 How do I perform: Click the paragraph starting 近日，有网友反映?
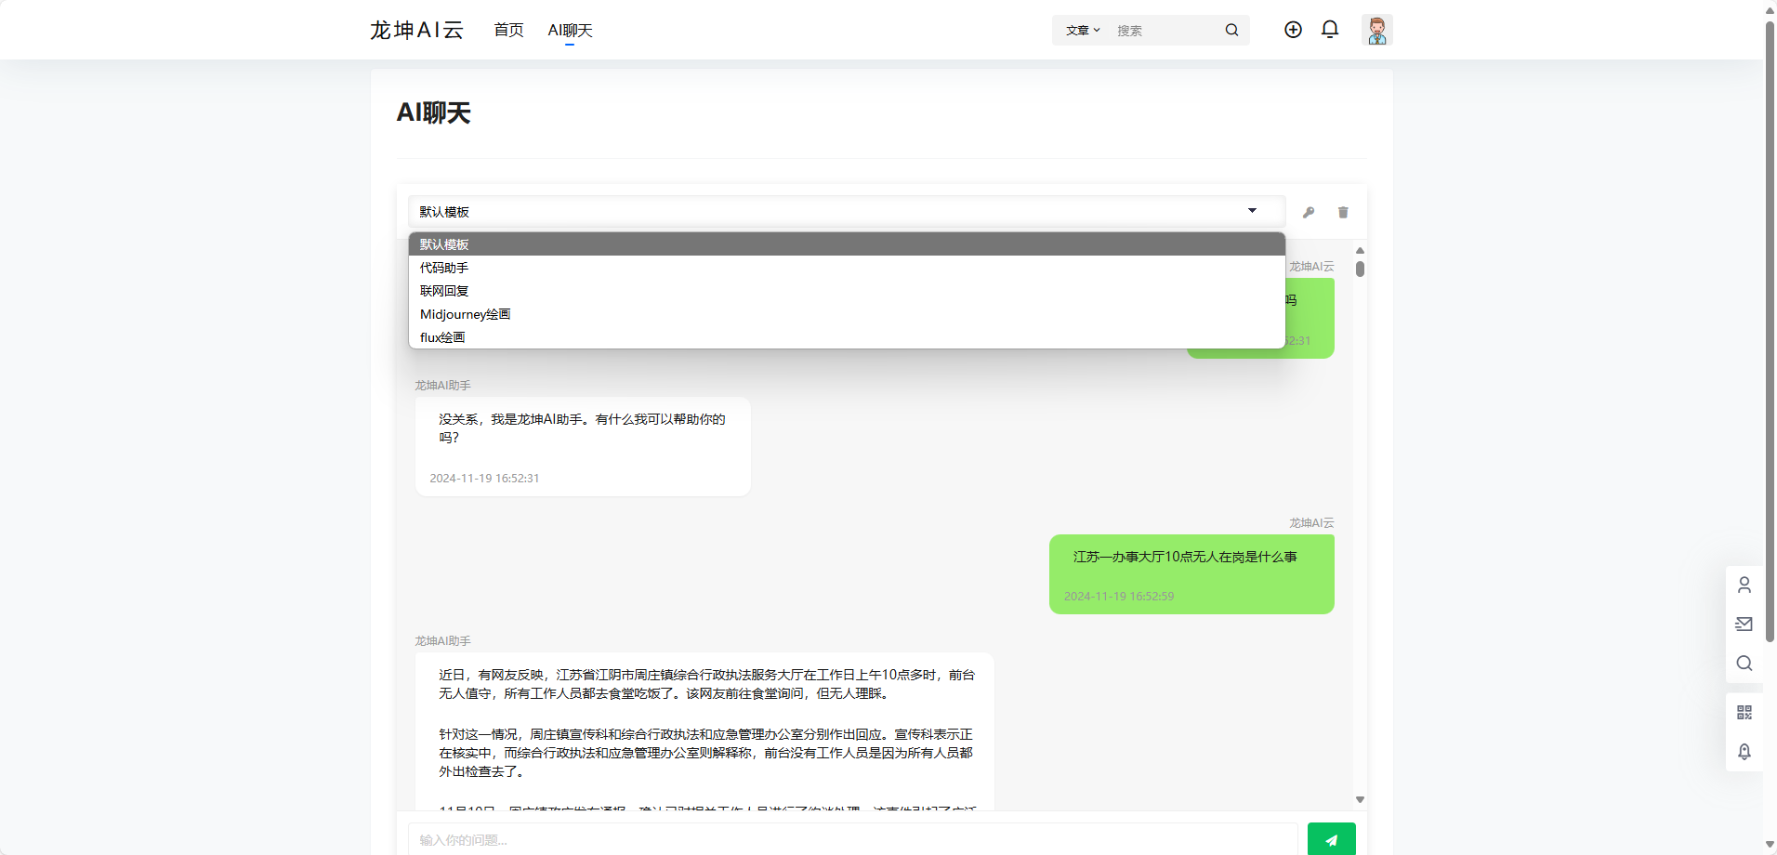coord(706,684)
